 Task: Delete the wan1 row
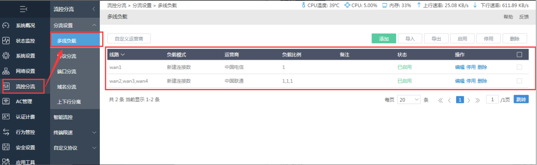click(482, 67)
